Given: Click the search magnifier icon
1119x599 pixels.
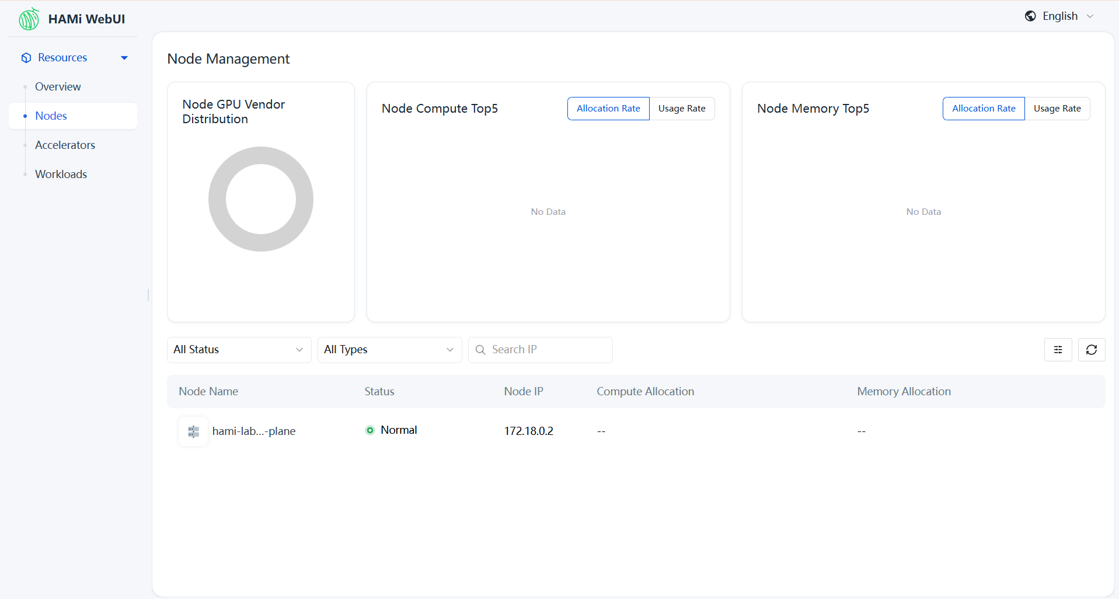Looking at the screenshot, I should click(480, 350).
